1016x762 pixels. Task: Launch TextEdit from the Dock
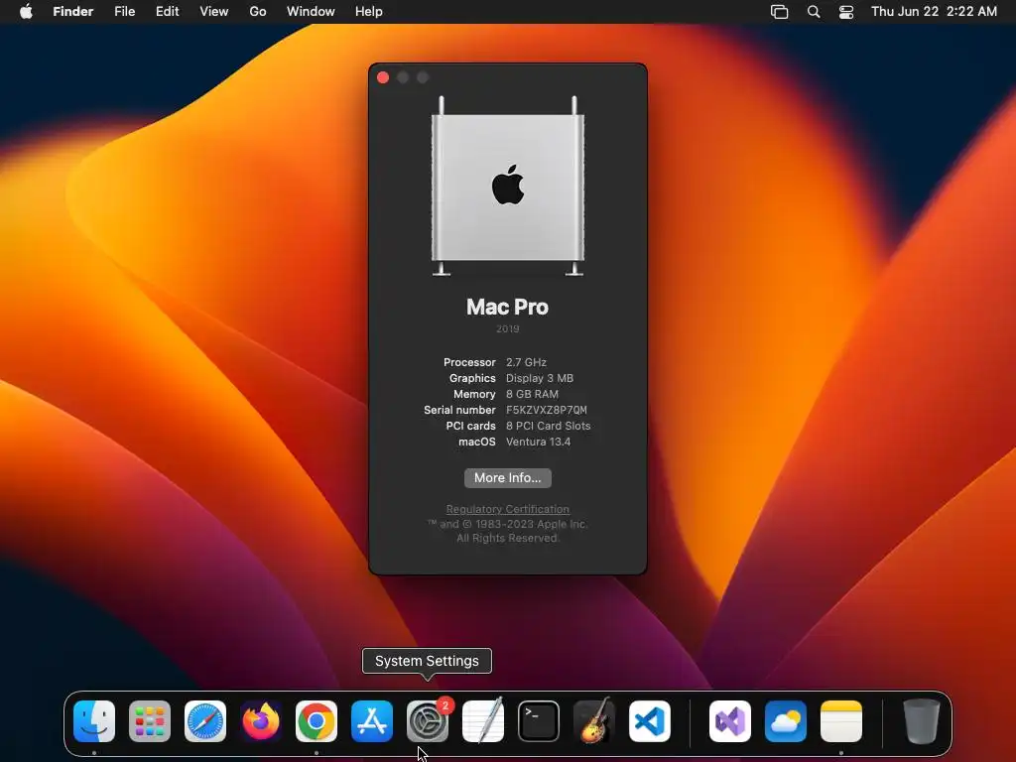pyautogui.click(x=483, y=721)
